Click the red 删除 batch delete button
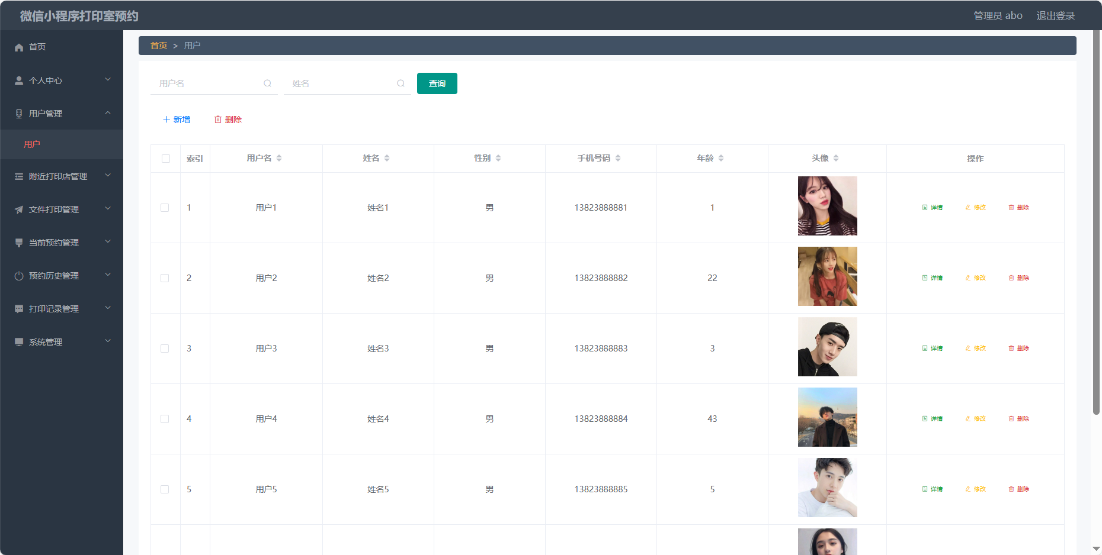Image resolution: width=1102 pixels, height=555 pixels. [x=228, y=120]
